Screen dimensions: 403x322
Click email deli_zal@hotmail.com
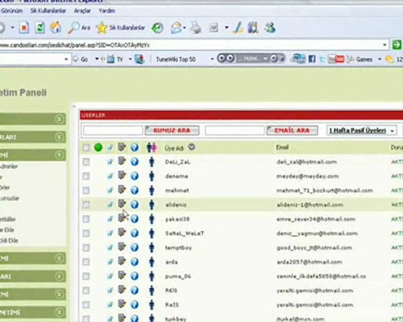(x=306, y=162)
